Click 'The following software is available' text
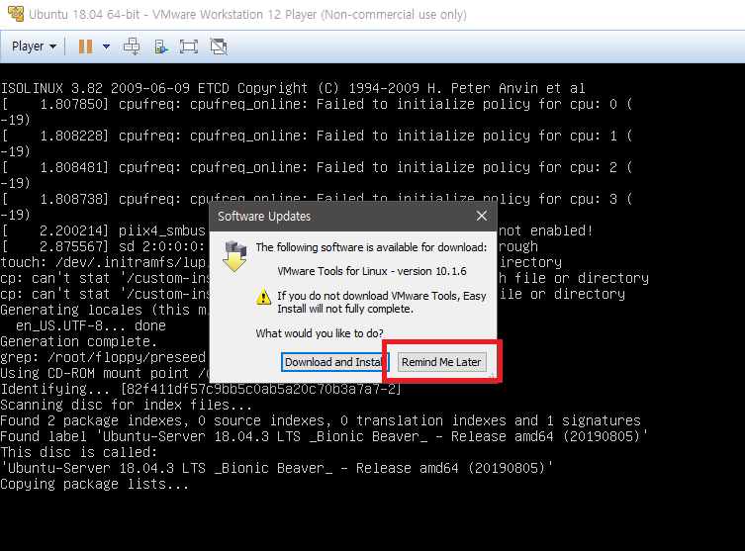 371,247
